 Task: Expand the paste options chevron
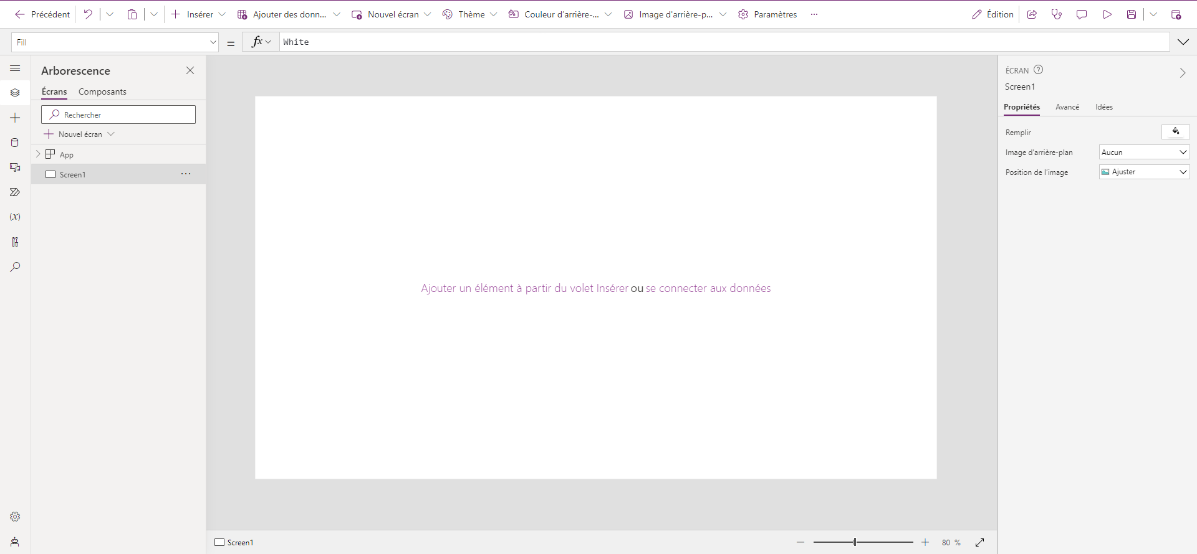coord(154,14)
